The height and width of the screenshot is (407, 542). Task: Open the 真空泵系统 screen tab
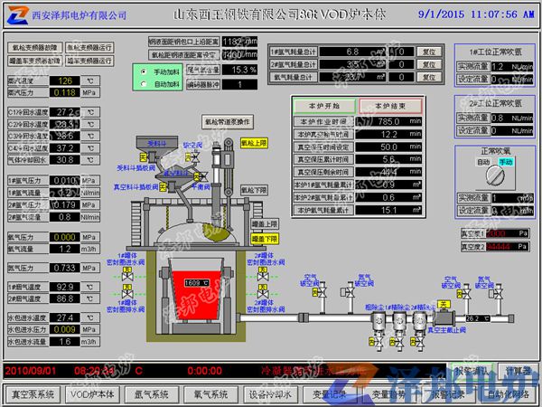pyautogui.click(x=32, y=394)
